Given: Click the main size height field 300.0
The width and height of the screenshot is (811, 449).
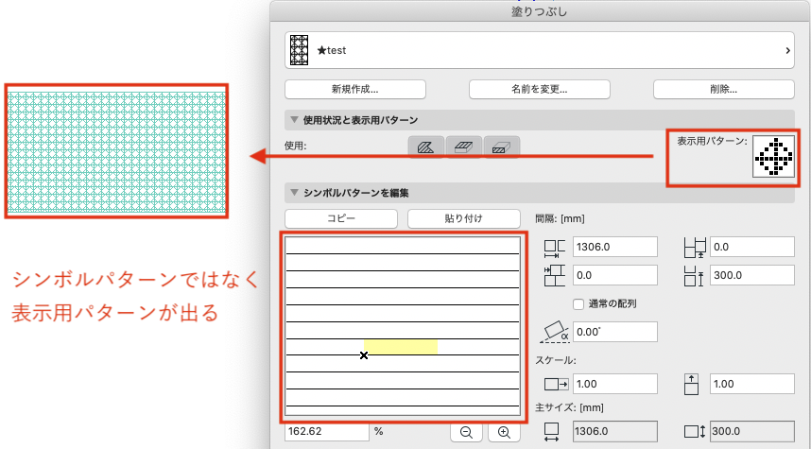Looking at the screenshot, I should coord(752,431).
